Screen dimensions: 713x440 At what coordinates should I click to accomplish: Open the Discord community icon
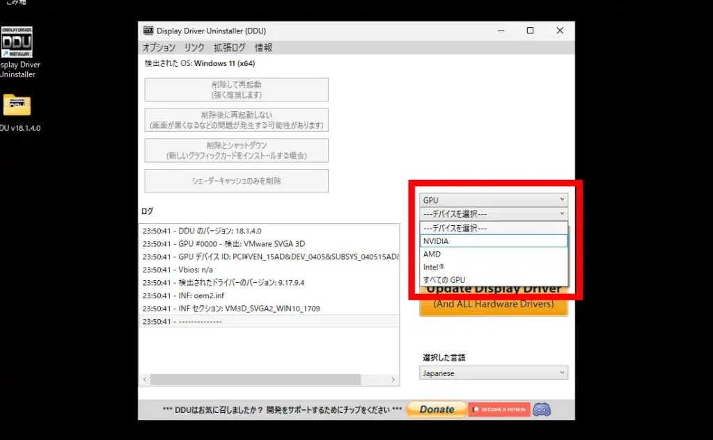coord(542,410)
